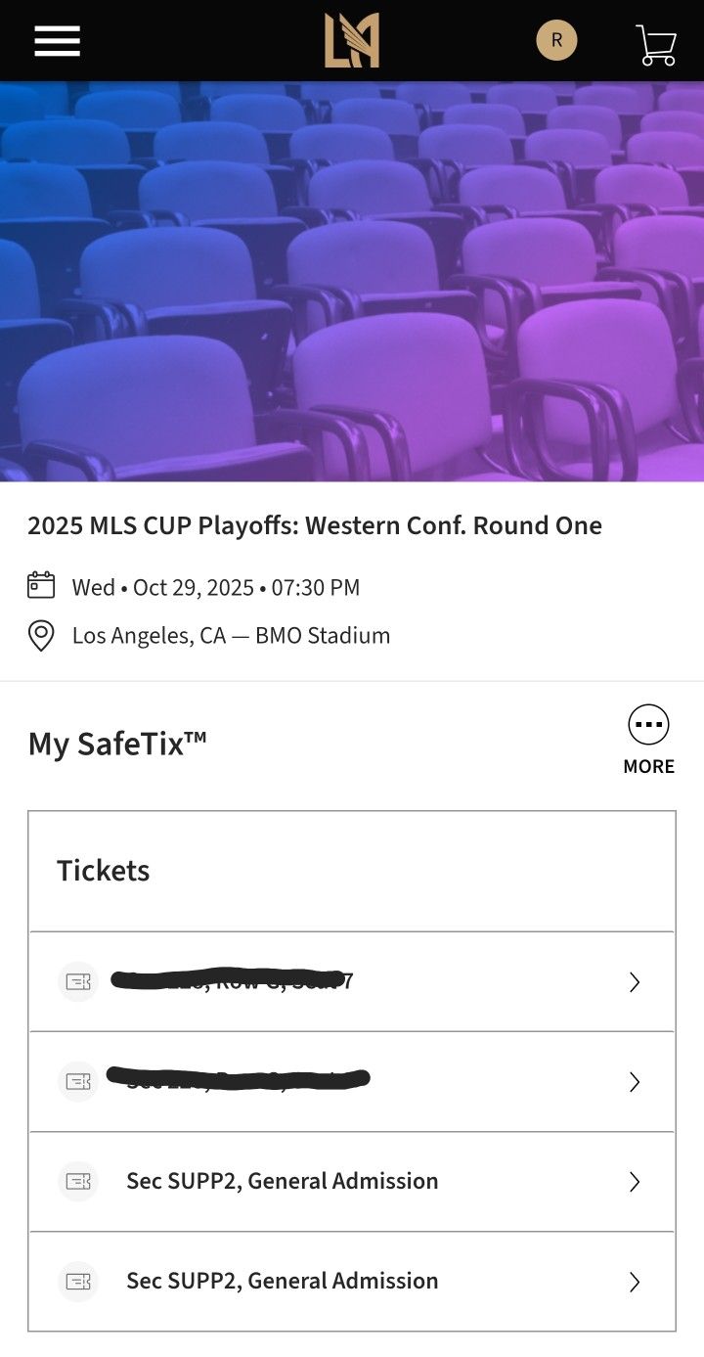Tap the stadium seats banner image
The image size is (704, 1357).
pyautogui.click(x=352, y=282)
